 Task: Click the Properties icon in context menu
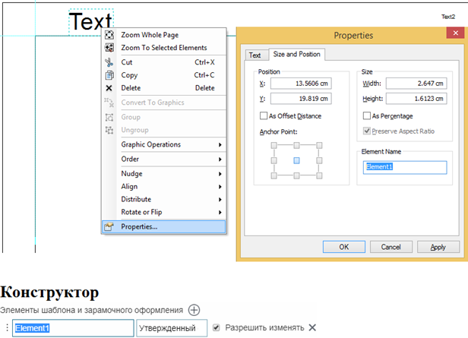click(109, 226)
